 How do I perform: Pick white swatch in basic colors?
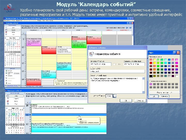coord(177,76)
